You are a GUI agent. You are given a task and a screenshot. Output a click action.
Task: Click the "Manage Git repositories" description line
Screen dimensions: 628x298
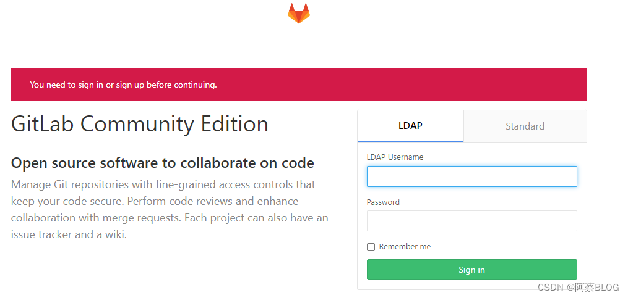163,184
